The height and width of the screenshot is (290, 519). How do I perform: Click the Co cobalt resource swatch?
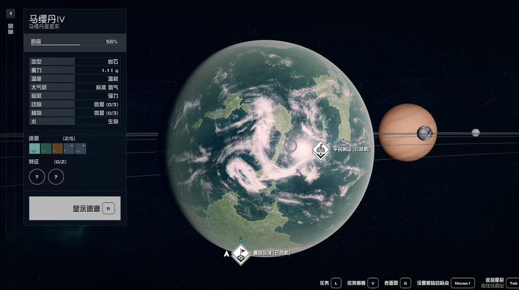point(80,149)
